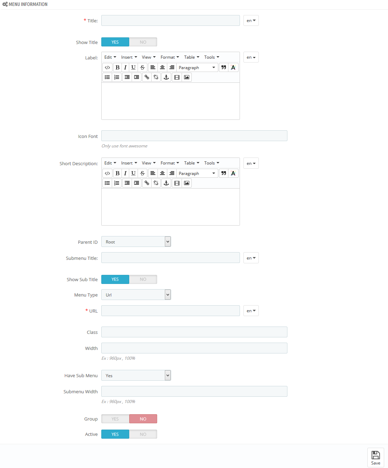The width and height of the screenshot is (388, 468).
Task: Open text color picker in Label editor
Action: point(233,67)
